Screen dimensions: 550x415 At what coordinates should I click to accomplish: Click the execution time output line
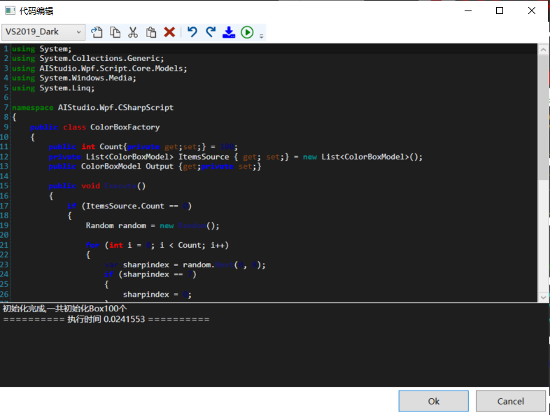tap(106, 319)
